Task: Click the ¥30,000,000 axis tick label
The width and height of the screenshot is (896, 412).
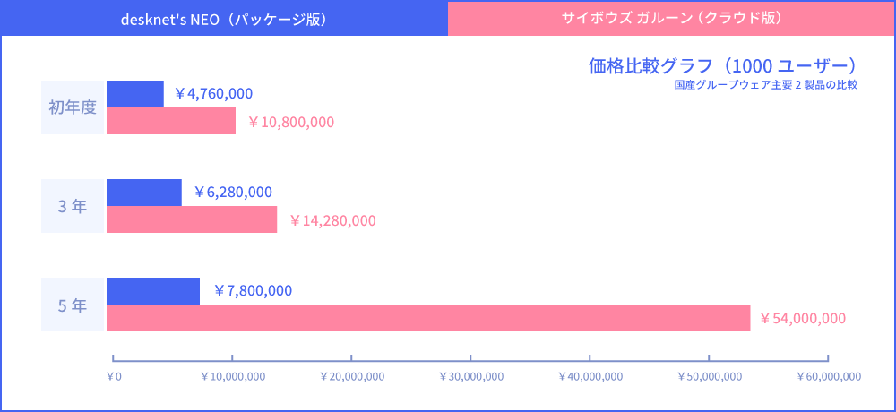Action: click(x=471, y=377)
